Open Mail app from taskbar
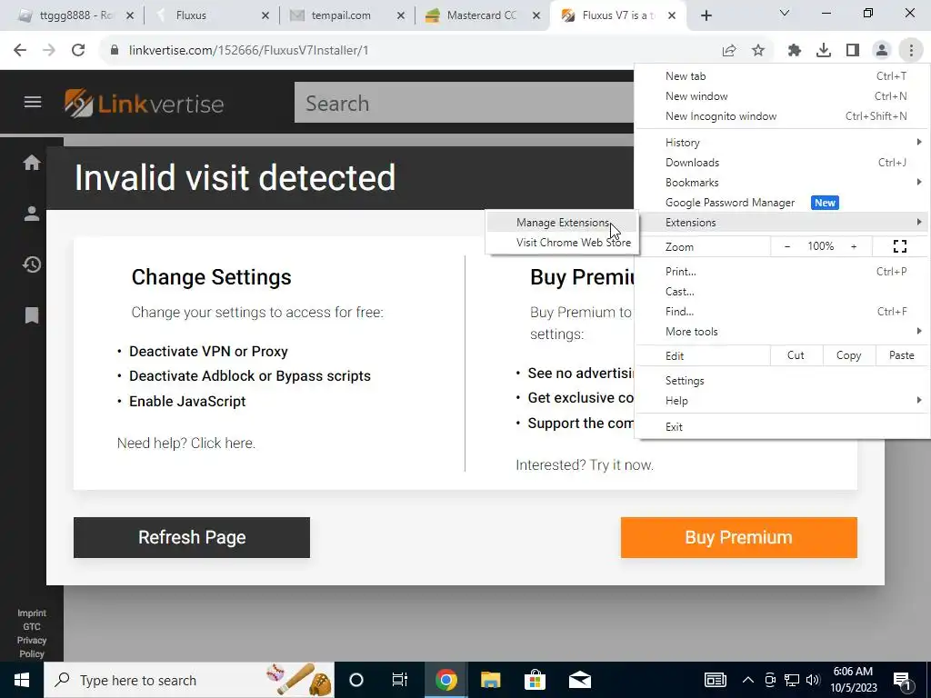 coord(580,680)
